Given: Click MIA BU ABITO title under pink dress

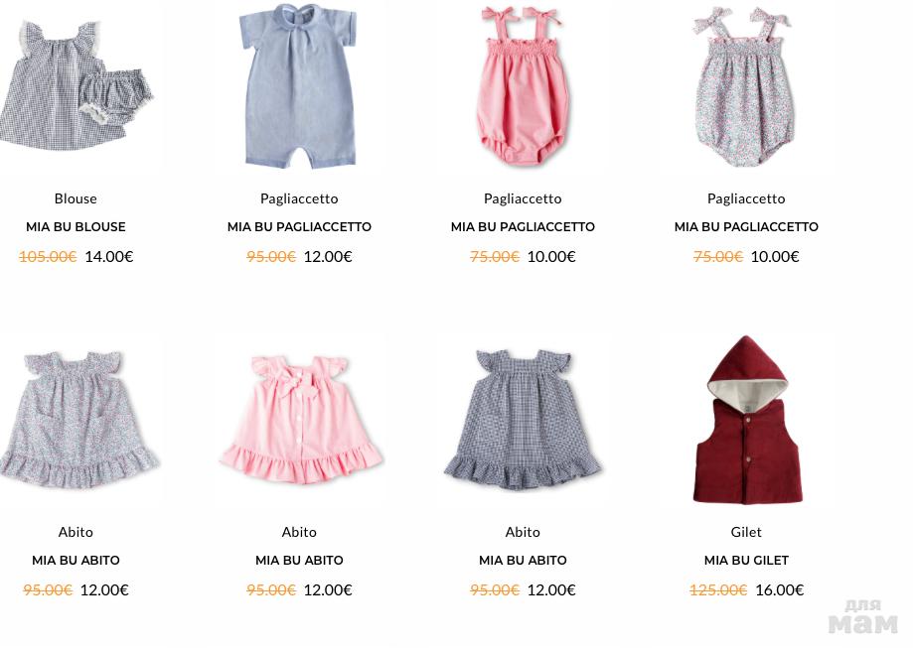Looking at the screenshot, I should (299, 560).
